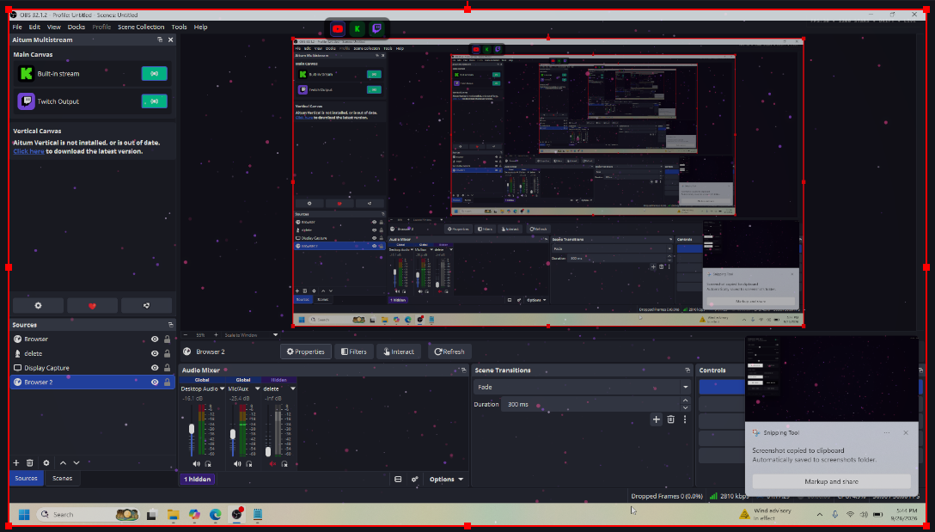Open Aitum Multistream settings via gear button
This screenshot has width=935, height=532.
point(38,305)
